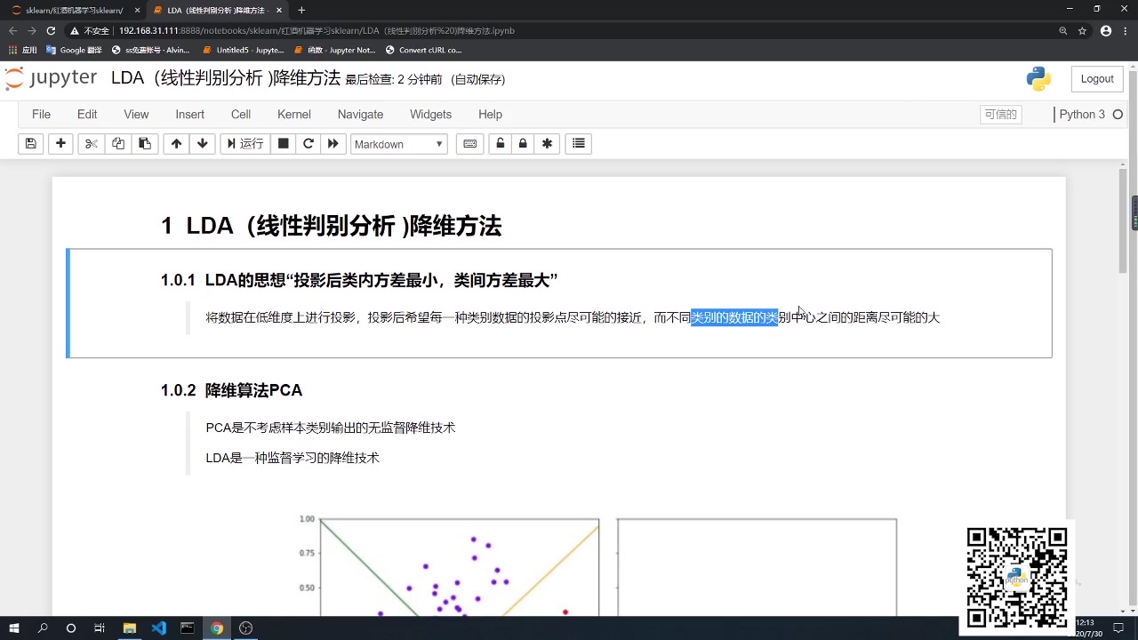Screen dimensions: 1138x640
Task: Open the Cell menu
Action: pyautogui.click(x=241, y=115)
